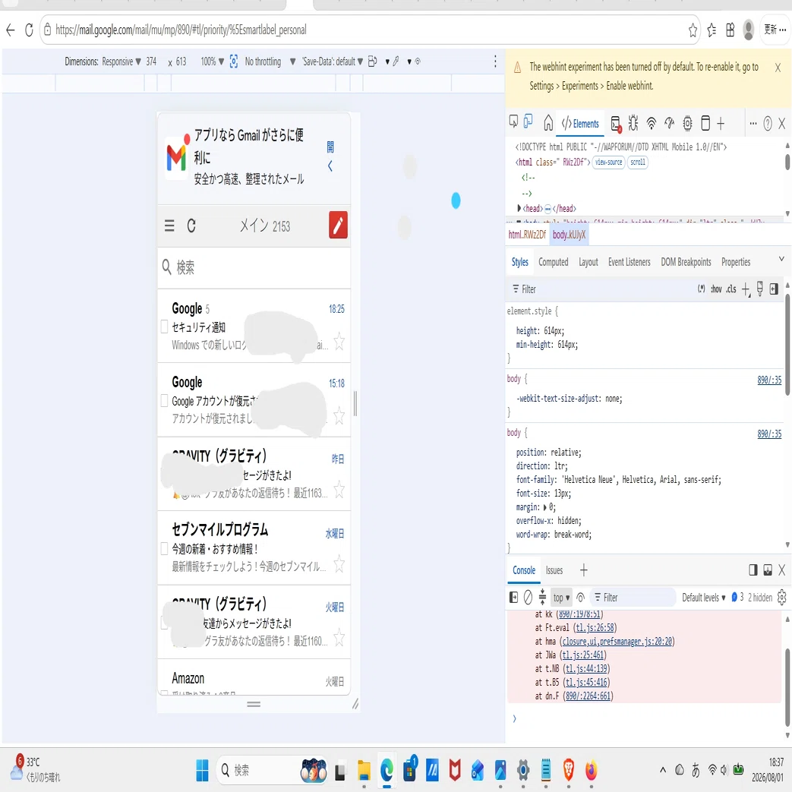Toggle .cls element classes panel
The height and width of the screenshot is (792, 792).
[731, 289]
